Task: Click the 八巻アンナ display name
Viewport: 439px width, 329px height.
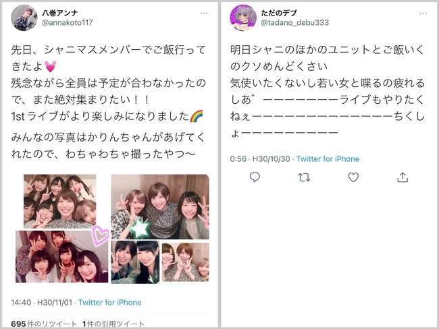Action: pyautogui.click(x=60, y=13)
